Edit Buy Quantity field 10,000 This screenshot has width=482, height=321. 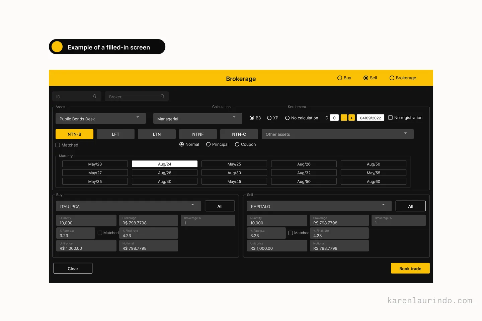(x=86, y=220)
